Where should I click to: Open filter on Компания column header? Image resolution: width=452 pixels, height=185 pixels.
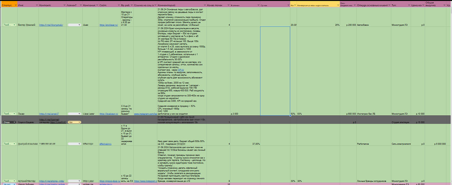pyautogui.click(x=97, y=6)
